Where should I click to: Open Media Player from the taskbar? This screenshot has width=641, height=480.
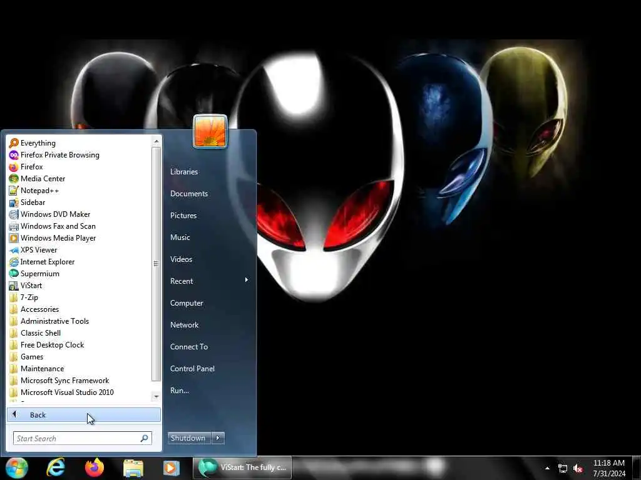click(x=172, y=467)
